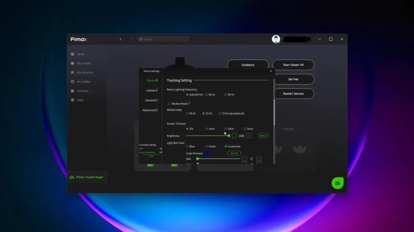The width and height of the screenshot is (414, 232).
Task: Navigate forward with the right arrow
Action: point(132,39)
